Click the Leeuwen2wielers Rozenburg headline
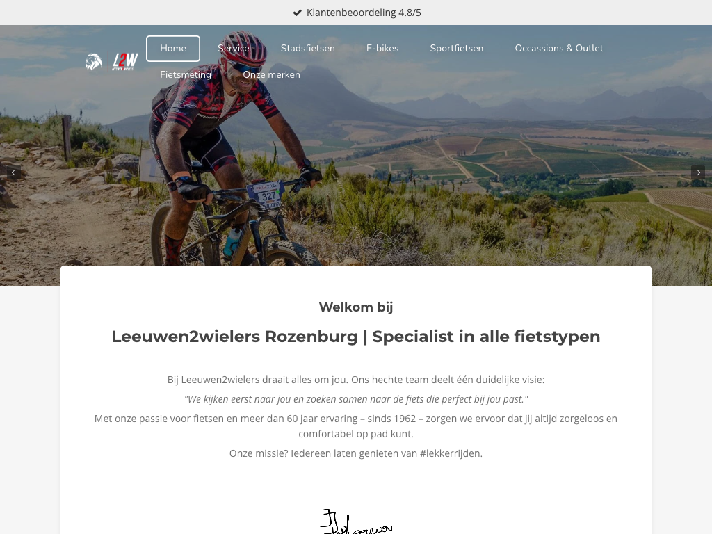The width and height of the screenshot is (712, 534). 356,337
